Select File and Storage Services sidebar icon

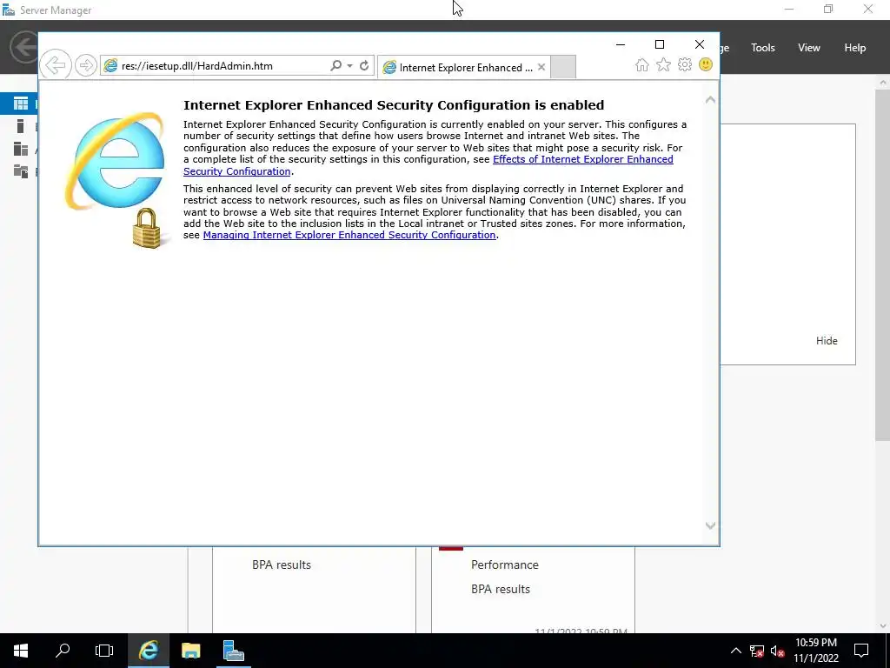tap(21, 171)
